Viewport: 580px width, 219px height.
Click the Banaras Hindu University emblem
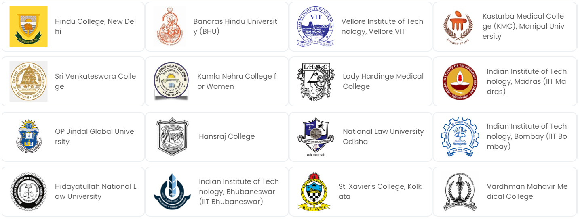(x=170, y=27)
